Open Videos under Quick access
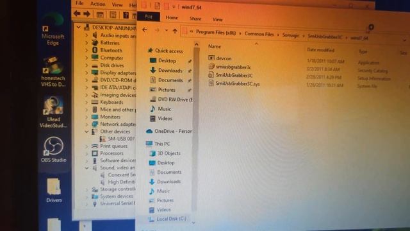Viewport: 410px width, 231px height. click(x=161, y=119)
